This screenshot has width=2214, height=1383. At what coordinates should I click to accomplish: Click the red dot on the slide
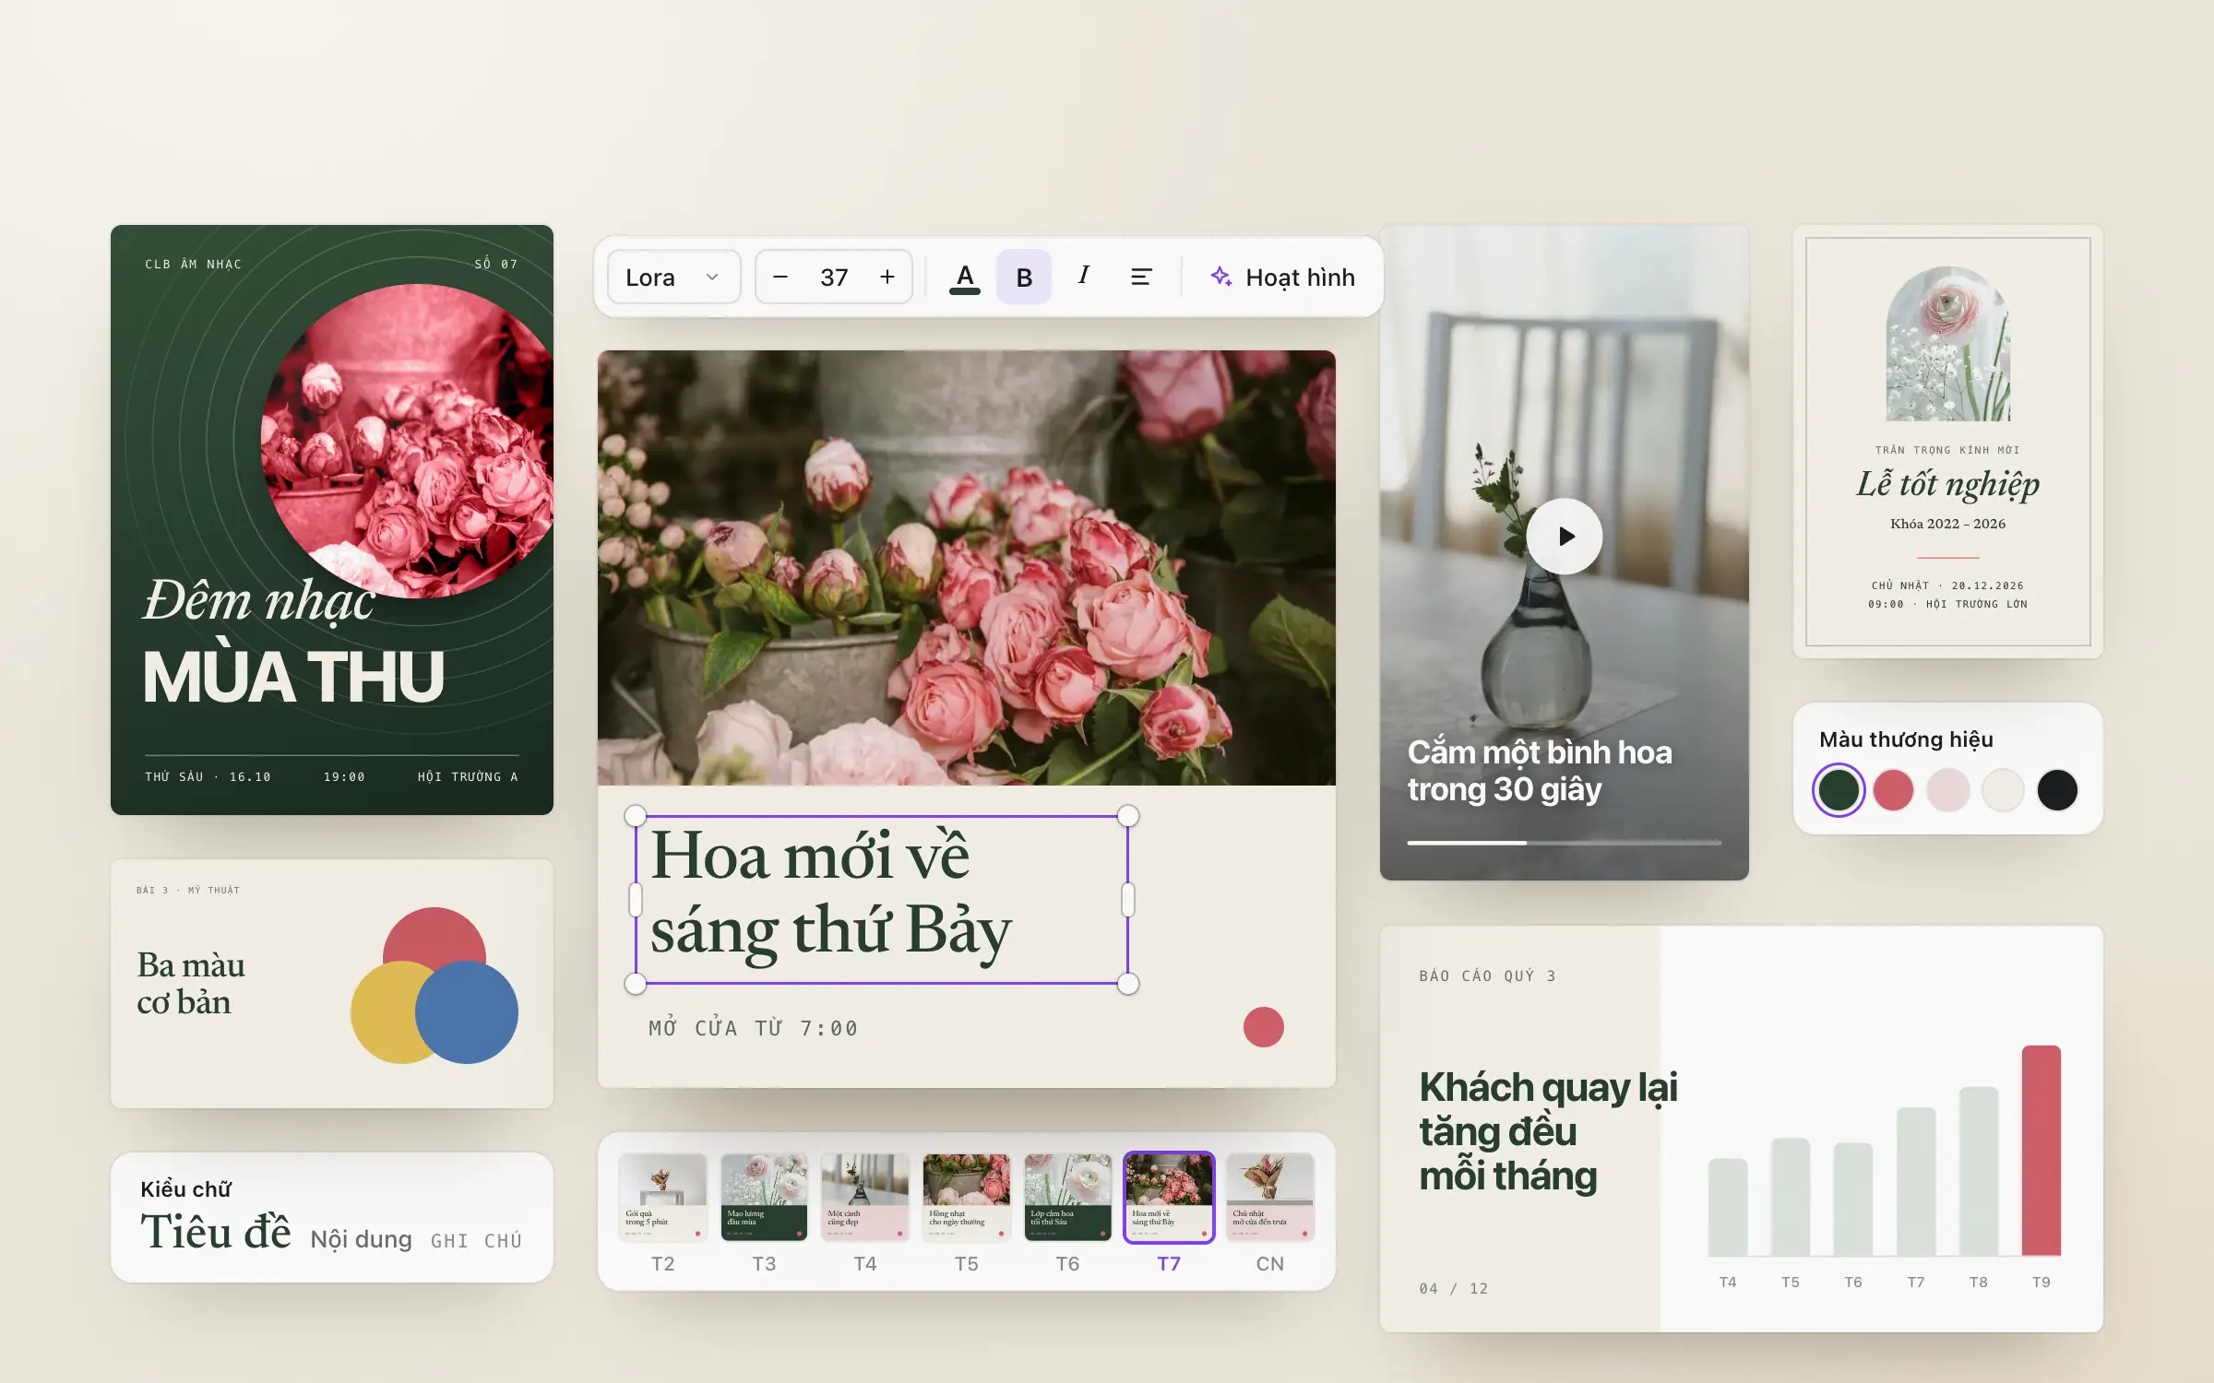coord(1264,1027)
